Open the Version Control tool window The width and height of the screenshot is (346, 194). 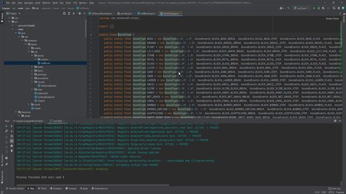tap(15, 189)
